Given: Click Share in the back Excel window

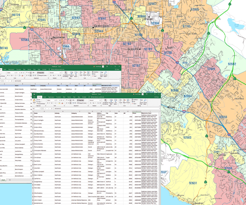Looking at the screenshot, I should [x=117, y=69].
